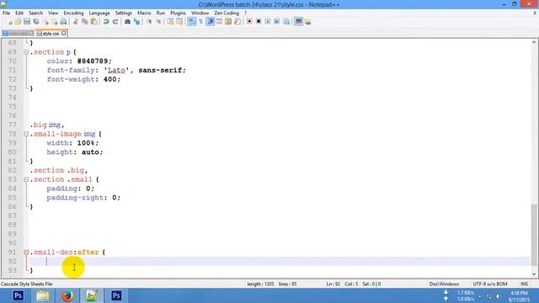Image resolution: width=539 pixels, height=303 pixels.
Task: Toggle indent guide display
Action: pos(210,22)
